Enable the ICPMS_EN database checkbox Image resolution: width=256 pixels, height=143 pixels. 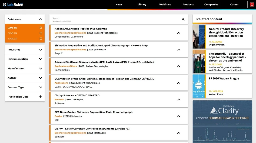point(41,39)
